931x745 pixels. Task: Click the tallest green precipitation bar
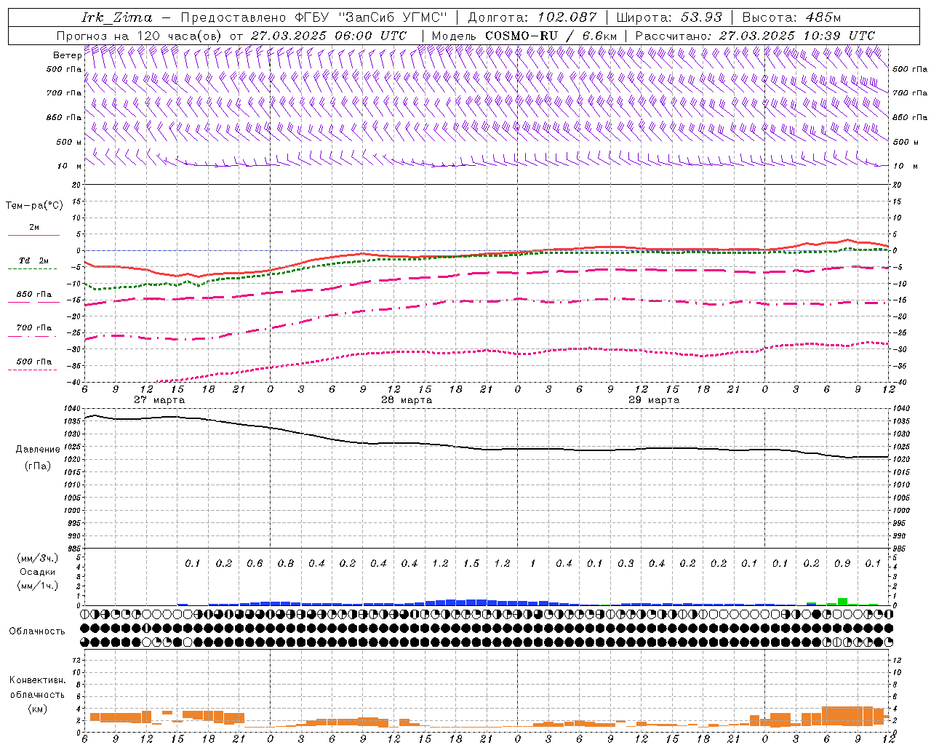(842, 602)
